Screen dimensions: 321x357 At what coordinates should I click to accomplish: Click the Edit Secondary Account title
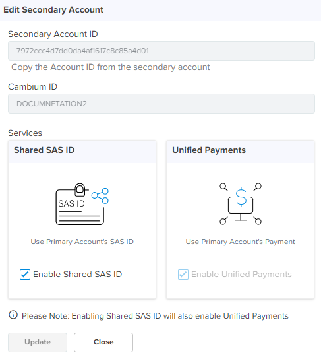53,10
